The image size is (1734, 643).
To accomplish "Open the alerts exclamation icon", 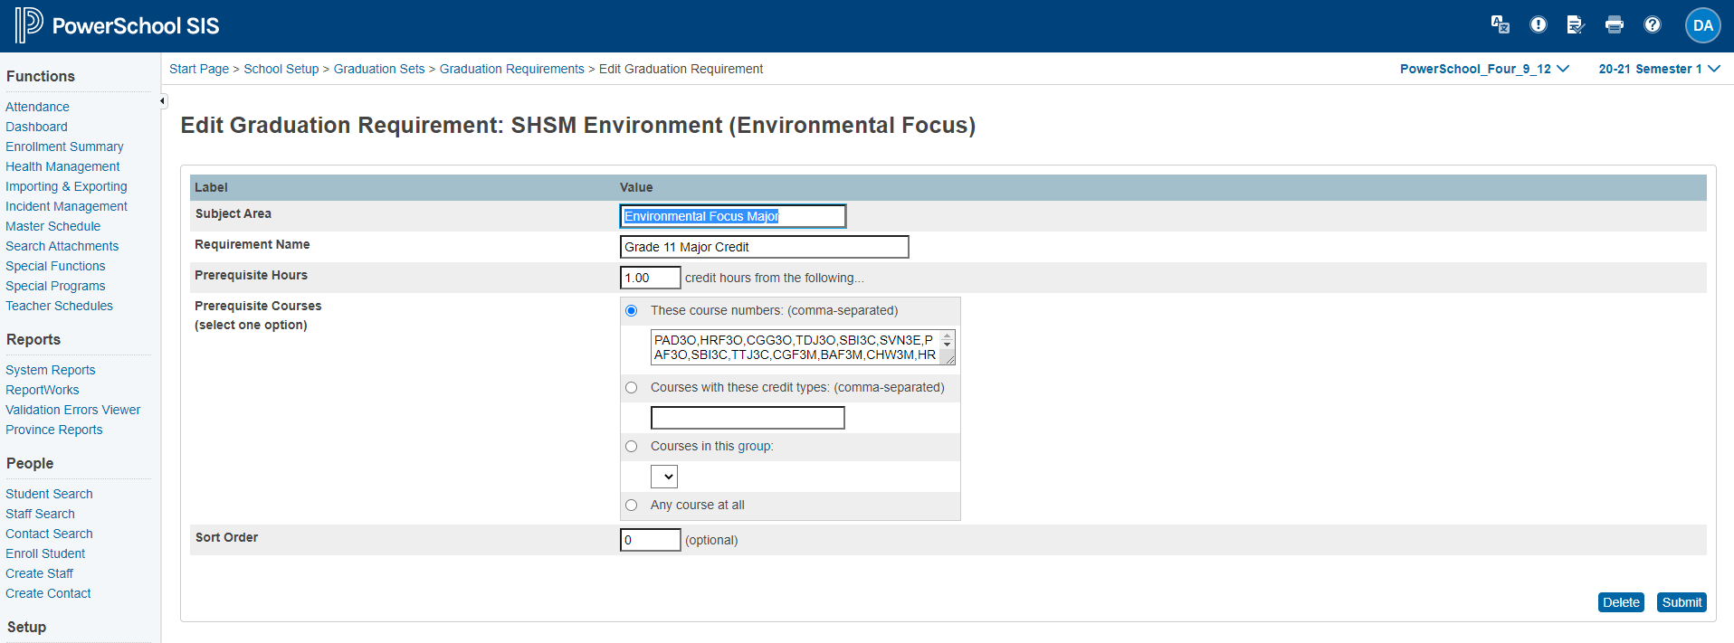I will 1538,25.
